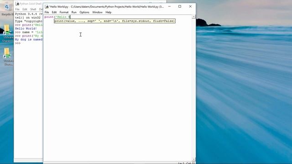
Task: Open the Run menu in editor
Action: coord(74,12)
